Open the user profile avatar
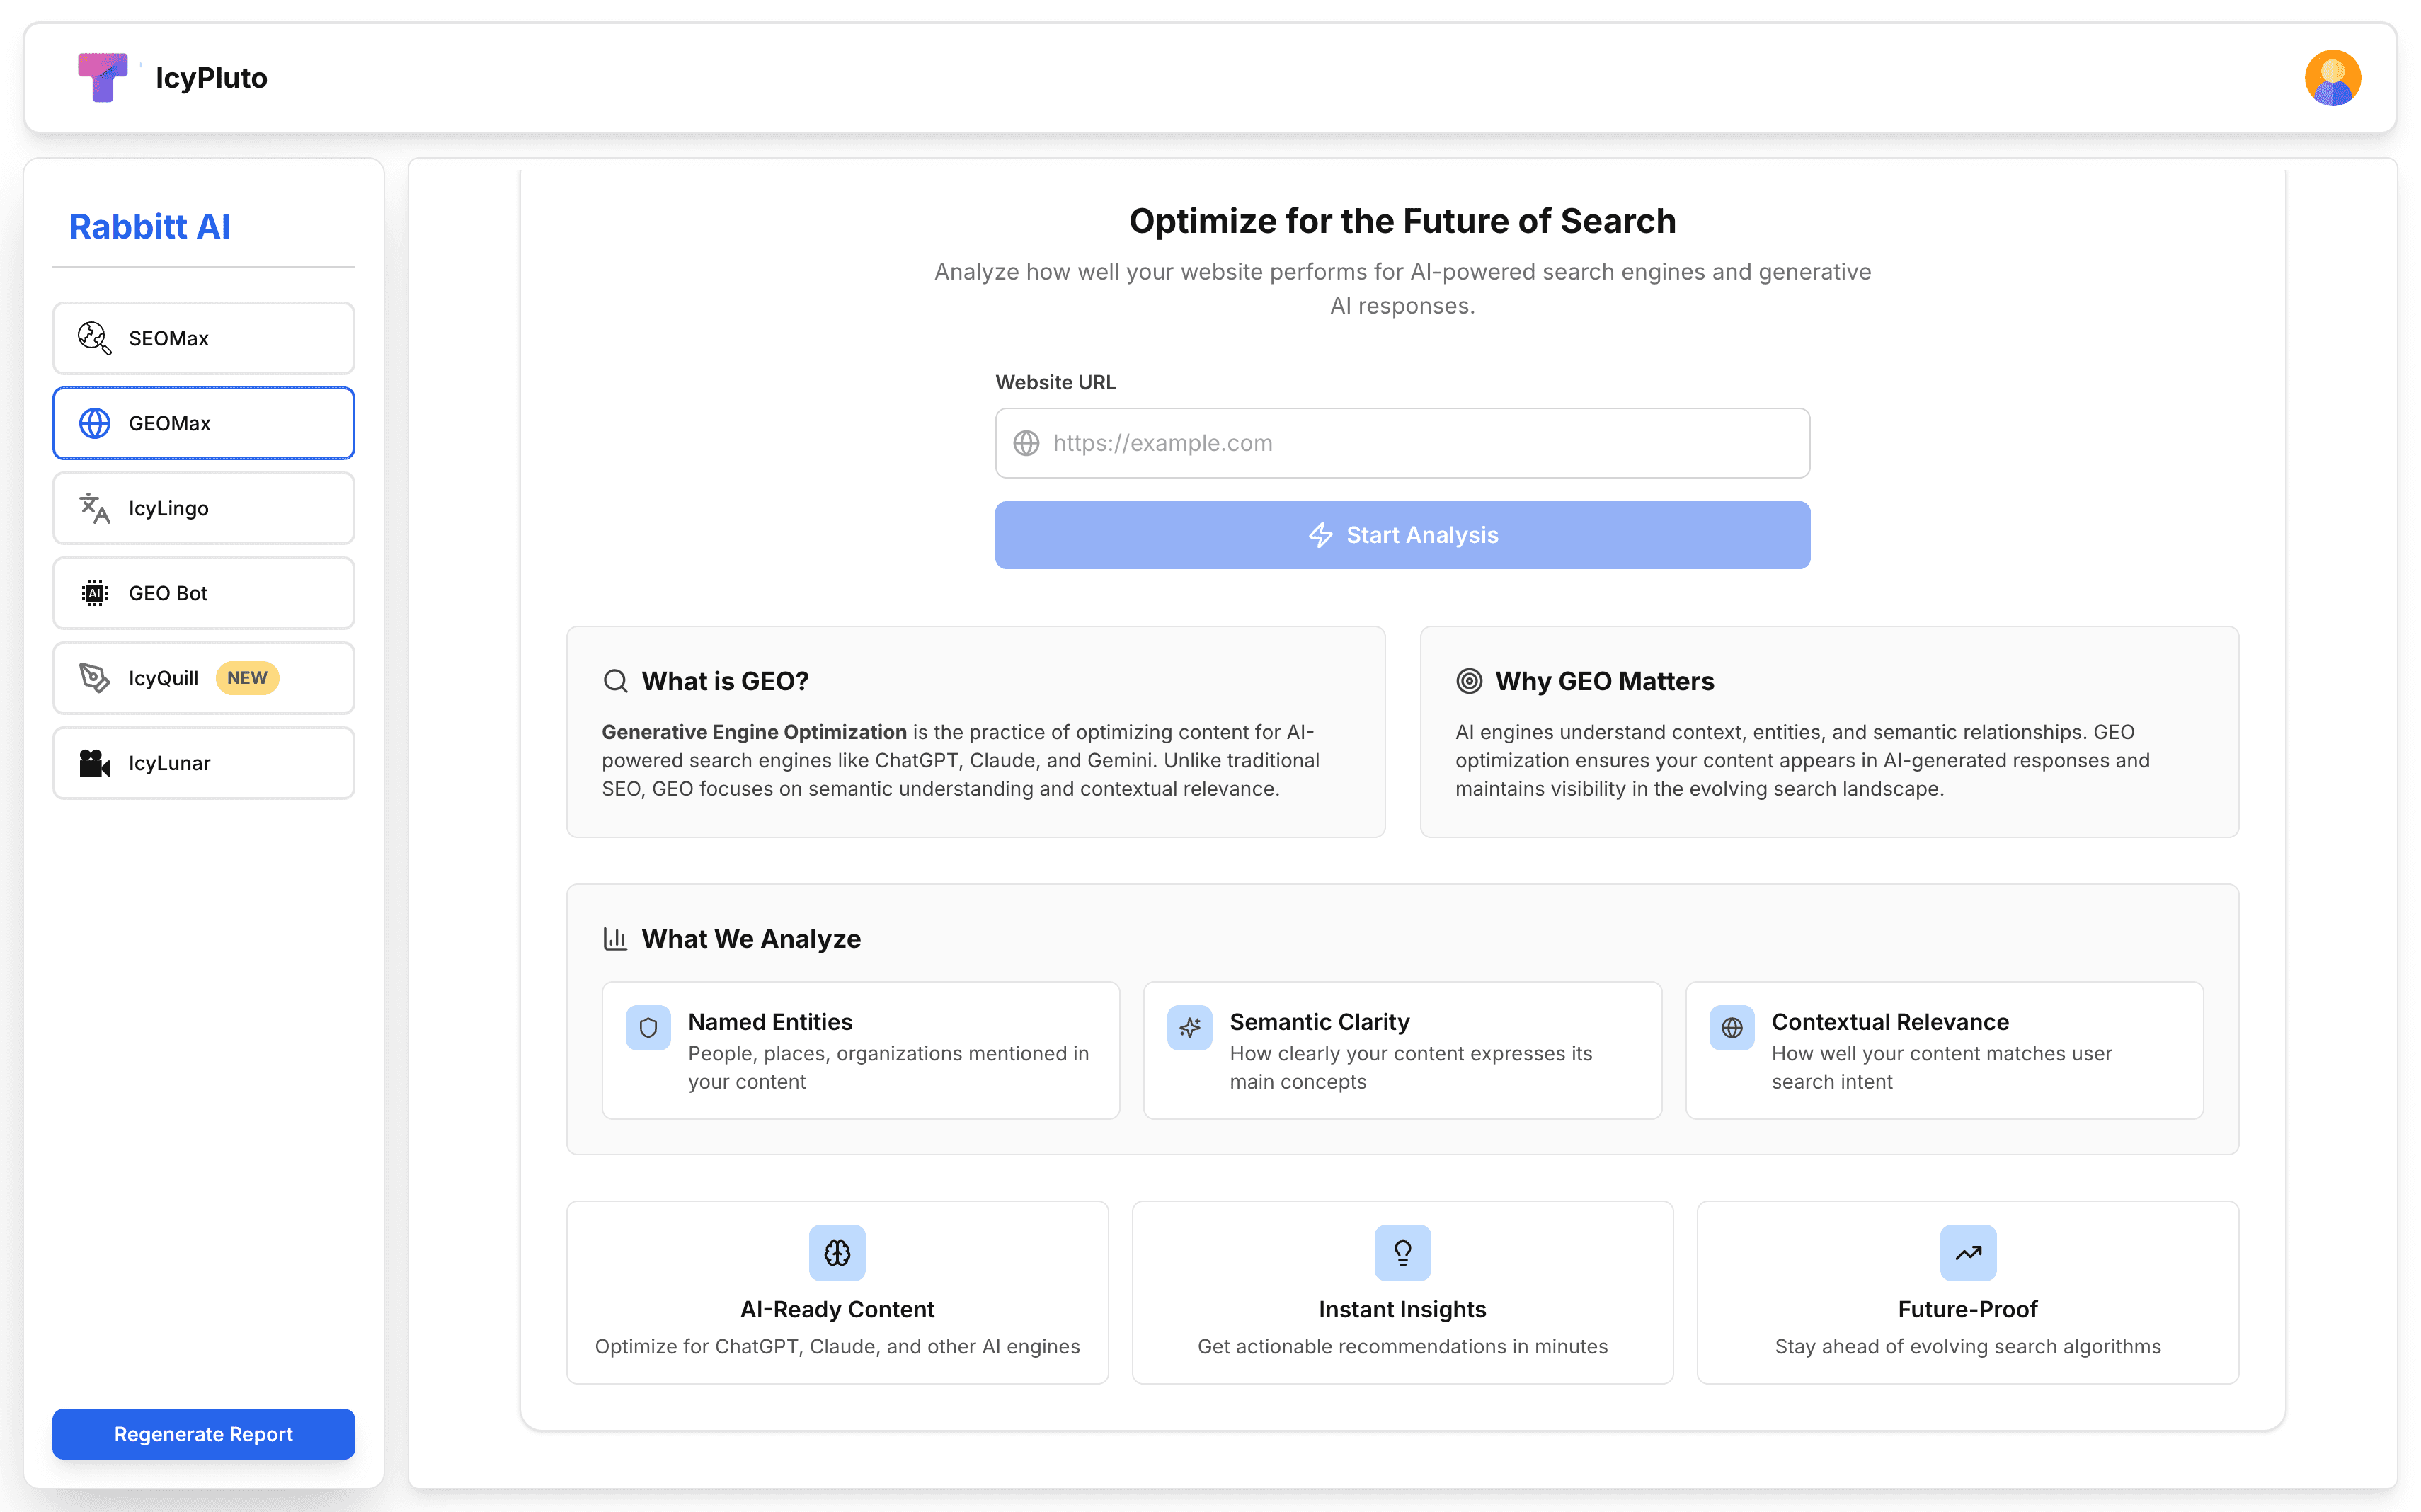Viewport: 2421px width, 1512px height. (2332, 77)
